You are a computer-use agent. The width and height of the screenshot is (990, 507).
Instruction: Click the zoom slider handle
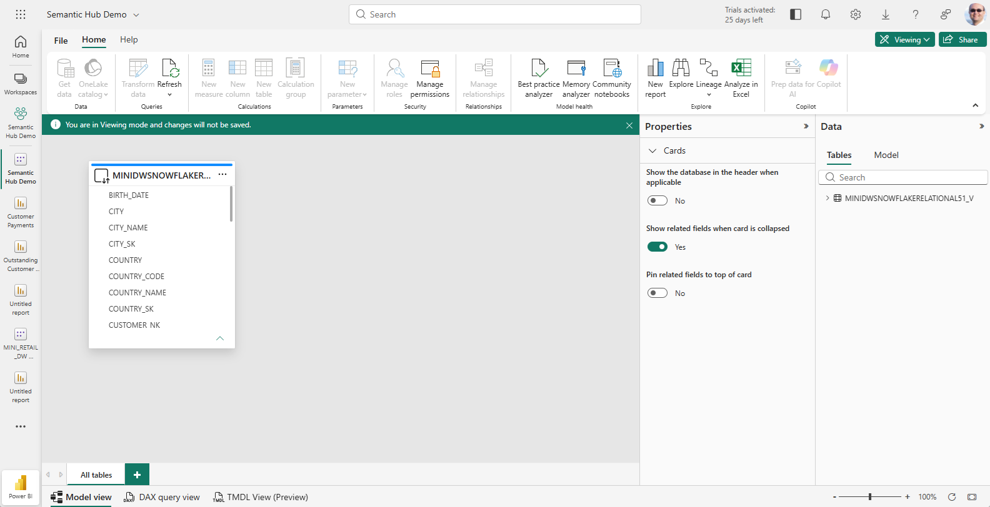point(870,497)
